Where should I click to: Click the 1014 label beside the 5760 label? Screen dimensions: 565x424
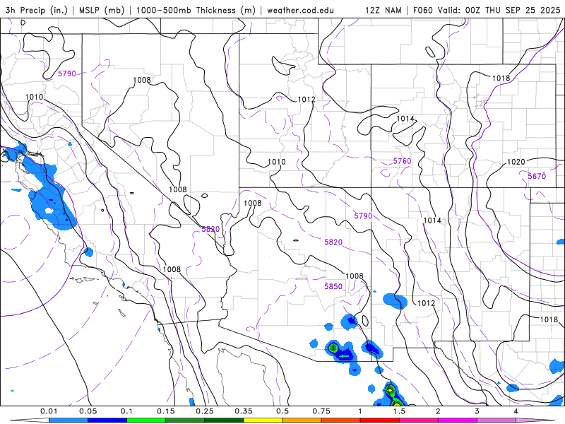(x=405, y=119)
